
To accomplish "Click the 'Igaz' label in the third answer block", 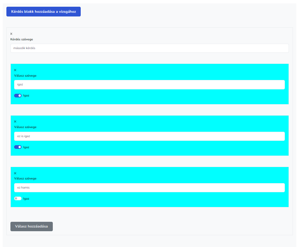I will pos(26,199).
